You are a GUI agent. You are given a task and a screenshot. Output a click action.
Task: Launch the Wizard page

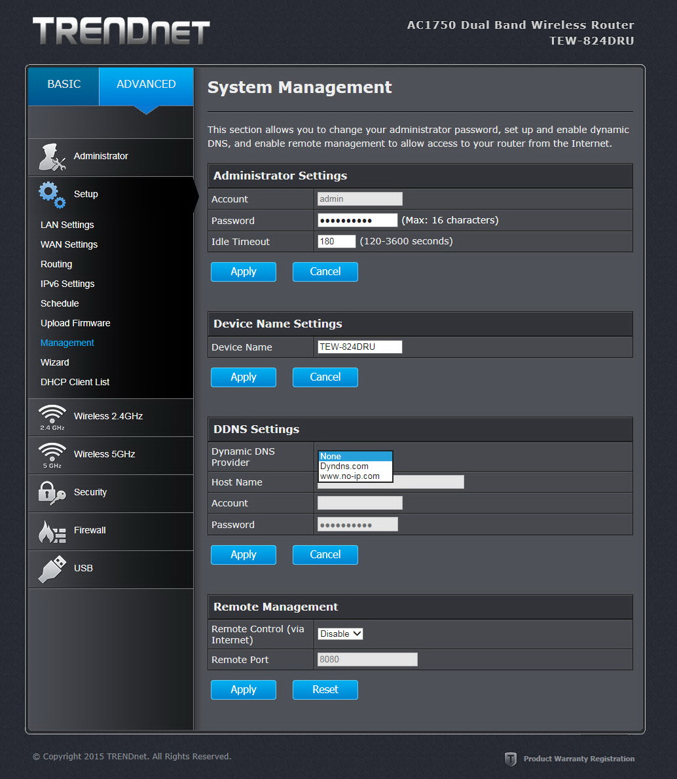coord(54,362)
